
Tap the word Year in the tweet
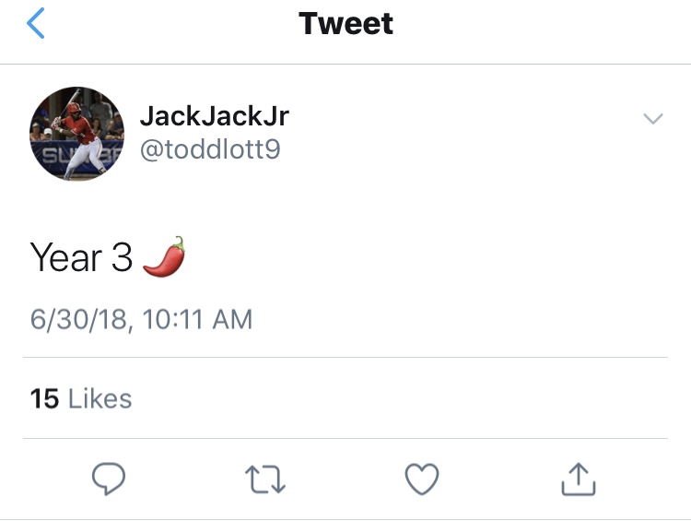tap(66, 258)
